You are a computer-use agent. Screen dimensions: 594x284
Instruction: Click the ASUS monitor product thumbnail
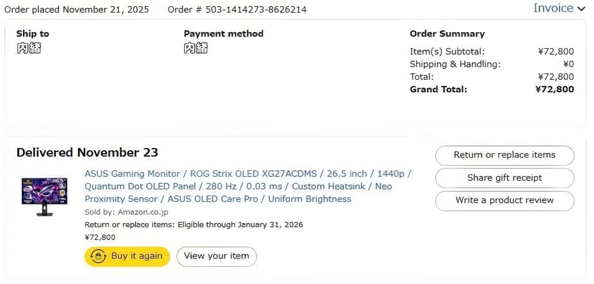click(x=44, y=196)
